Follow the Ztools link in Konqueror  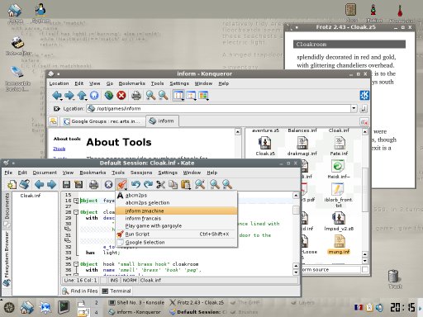click(59, 149)
